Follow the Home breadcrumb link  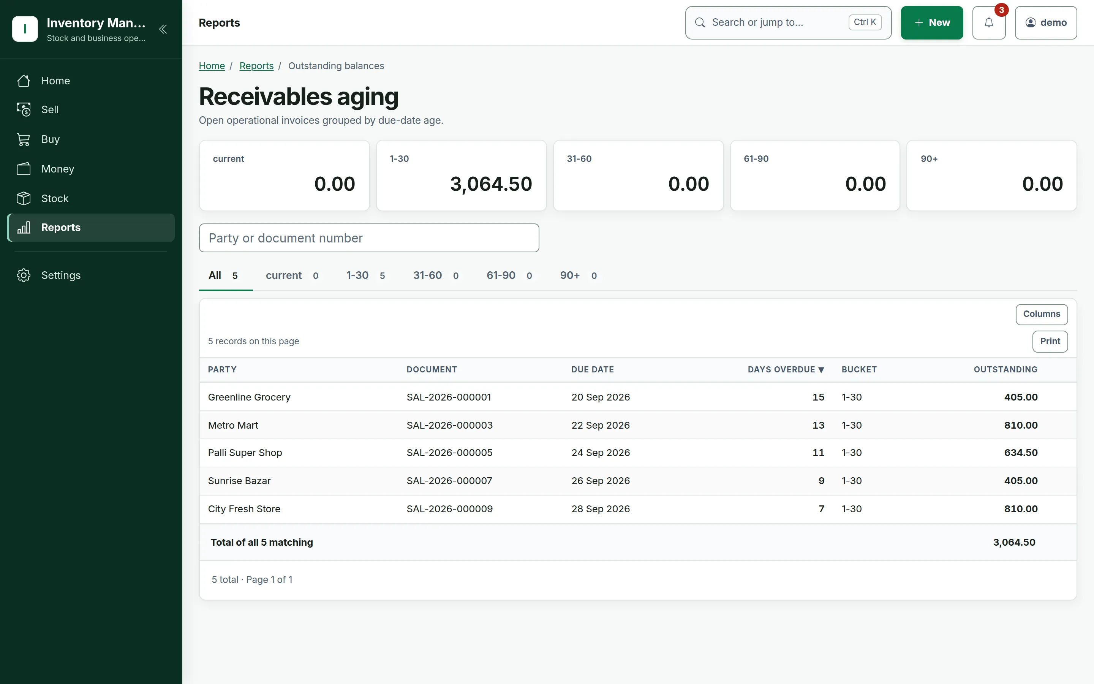coord(212,66)
